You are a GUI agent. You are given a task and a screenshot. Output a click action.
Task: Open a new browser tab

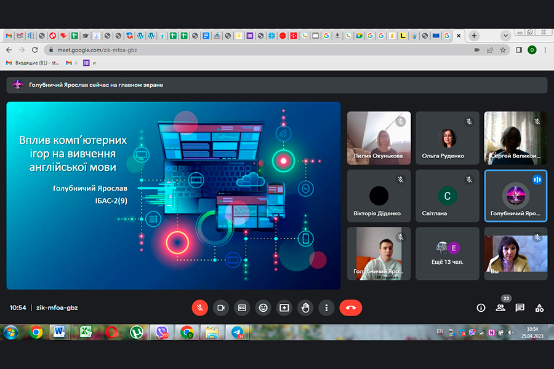tap(474, 36)
